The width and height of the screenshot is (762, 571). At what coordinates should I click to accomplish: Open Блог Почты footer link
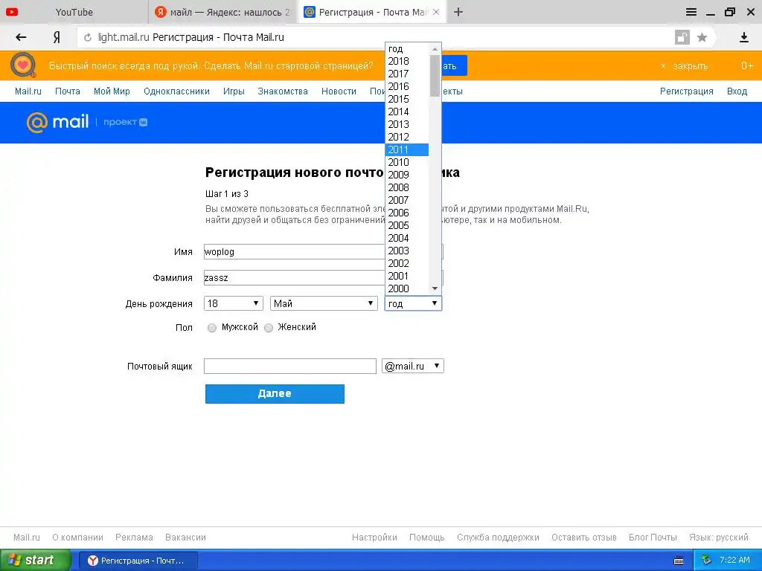pos(653,538)
